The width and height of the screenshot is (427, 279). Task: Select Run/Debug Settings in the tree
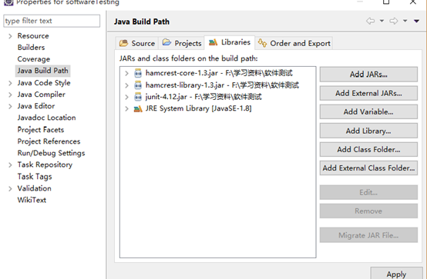coord(51,153)
